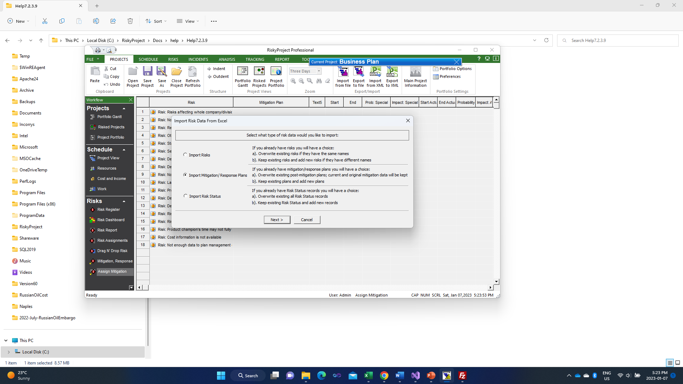Image resolution: width=683 pixels, height=384 pixels.
Task: Click Portfolio Options in ribbon
Action: coord(452,69)
